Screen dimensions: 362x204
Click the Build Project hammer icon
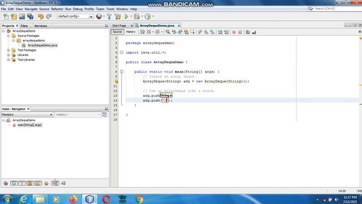click(x=109, y=16)
